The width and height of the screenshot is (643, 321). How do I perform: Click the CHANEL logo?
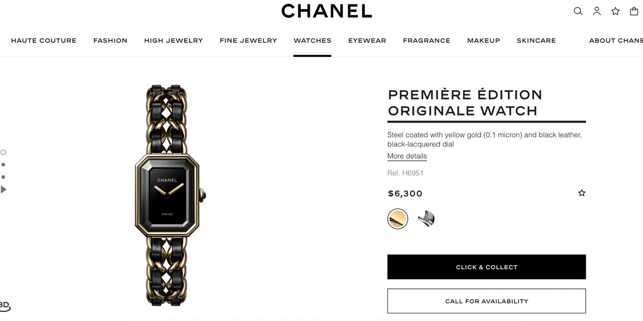pyautogui.click(x=327, y=11)
